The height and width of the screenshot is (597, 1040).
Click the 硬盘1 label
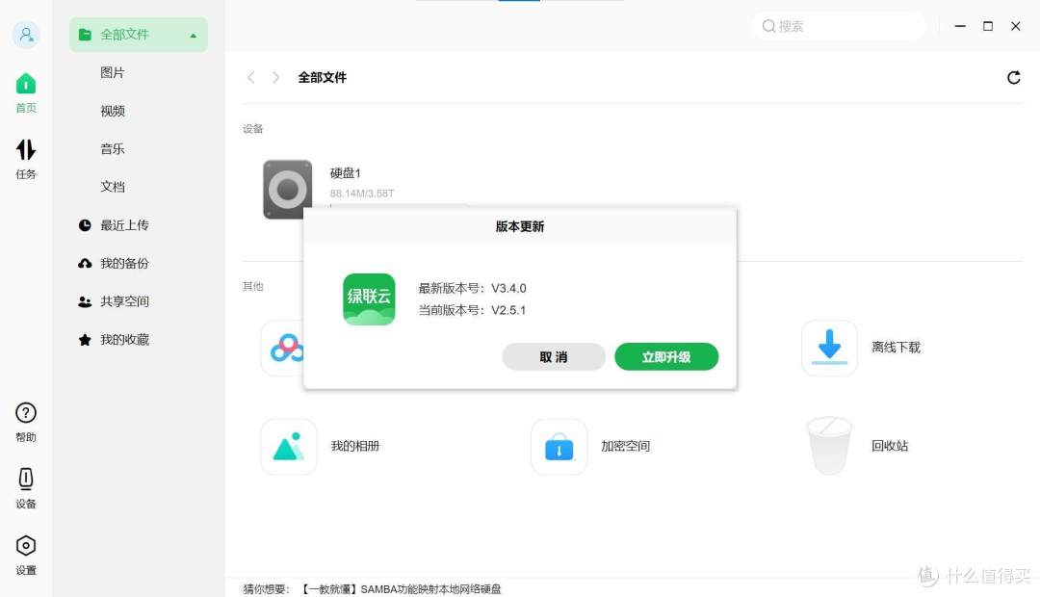tap(346, 173)
